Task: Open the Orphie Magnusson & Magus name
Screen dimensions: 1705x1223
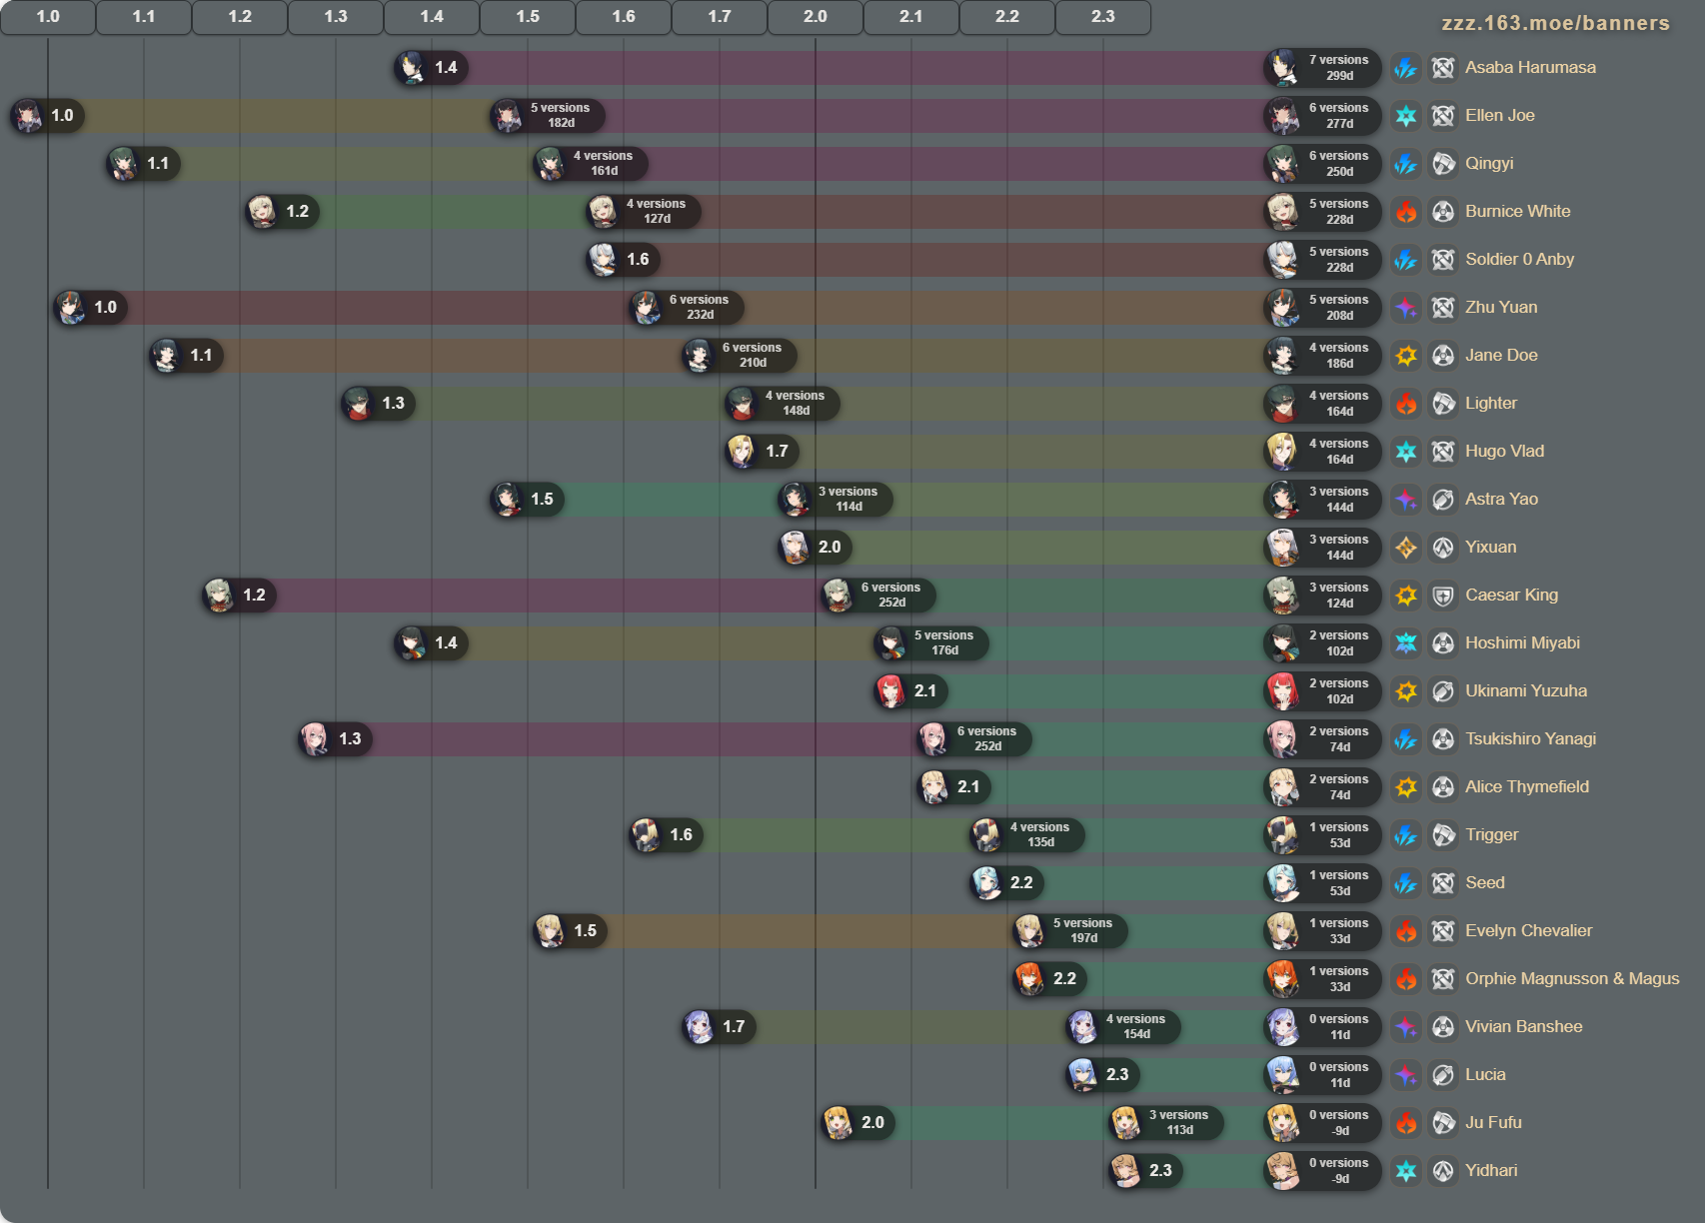Action: (x=1572, y=979)
